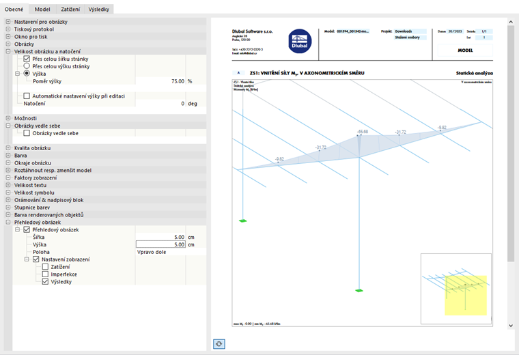This screenshot has height=355, width=519.
Task: Collapse the Obrázky vedle sebe section
Action: [x=8, y=126]
